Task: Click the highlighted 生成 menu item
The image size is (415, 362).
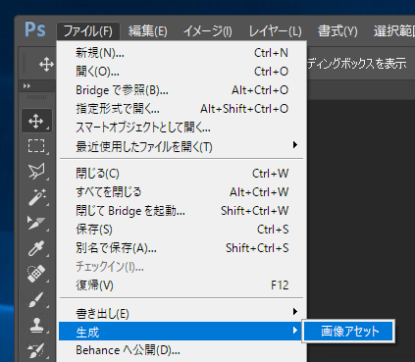Action: 181,331
